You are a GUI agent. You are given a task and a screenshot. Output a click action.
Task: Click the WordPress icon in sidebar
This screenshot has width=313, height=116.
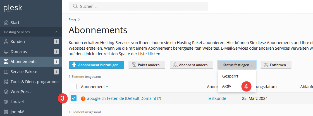[6, 92]
